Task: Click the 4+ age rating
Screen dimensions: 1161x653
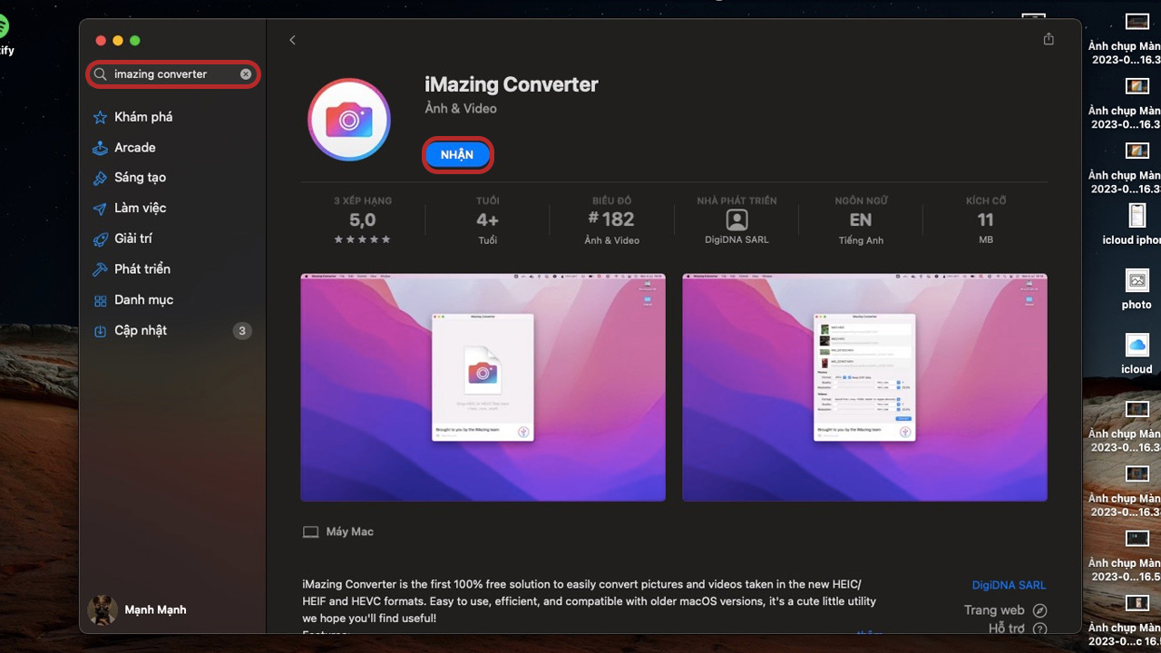Action: pyautogui.click(x=487, y=220)
